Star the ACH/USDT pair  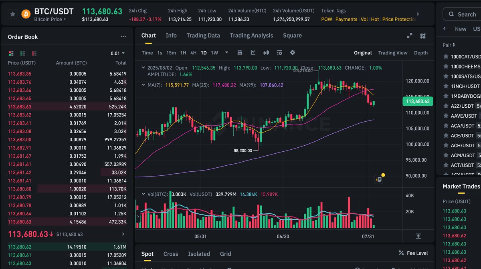pos(445,145)
